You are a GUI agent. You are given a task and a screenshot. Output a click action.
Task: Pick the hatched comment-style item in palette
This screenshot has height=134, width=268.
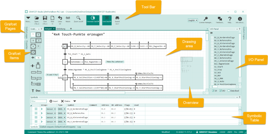pyautogui.click(x=39, y=46)
